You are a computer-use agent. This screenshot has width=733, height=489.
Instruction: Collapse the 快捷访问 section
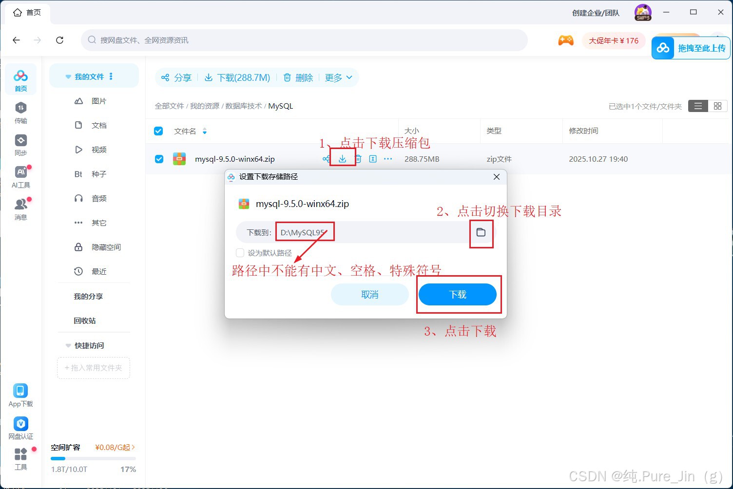point(68,345)
